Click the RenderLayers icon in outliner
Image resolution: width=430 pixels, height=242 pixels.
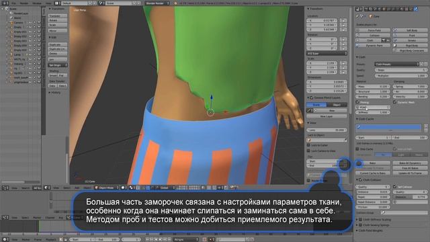click(11, 13)
